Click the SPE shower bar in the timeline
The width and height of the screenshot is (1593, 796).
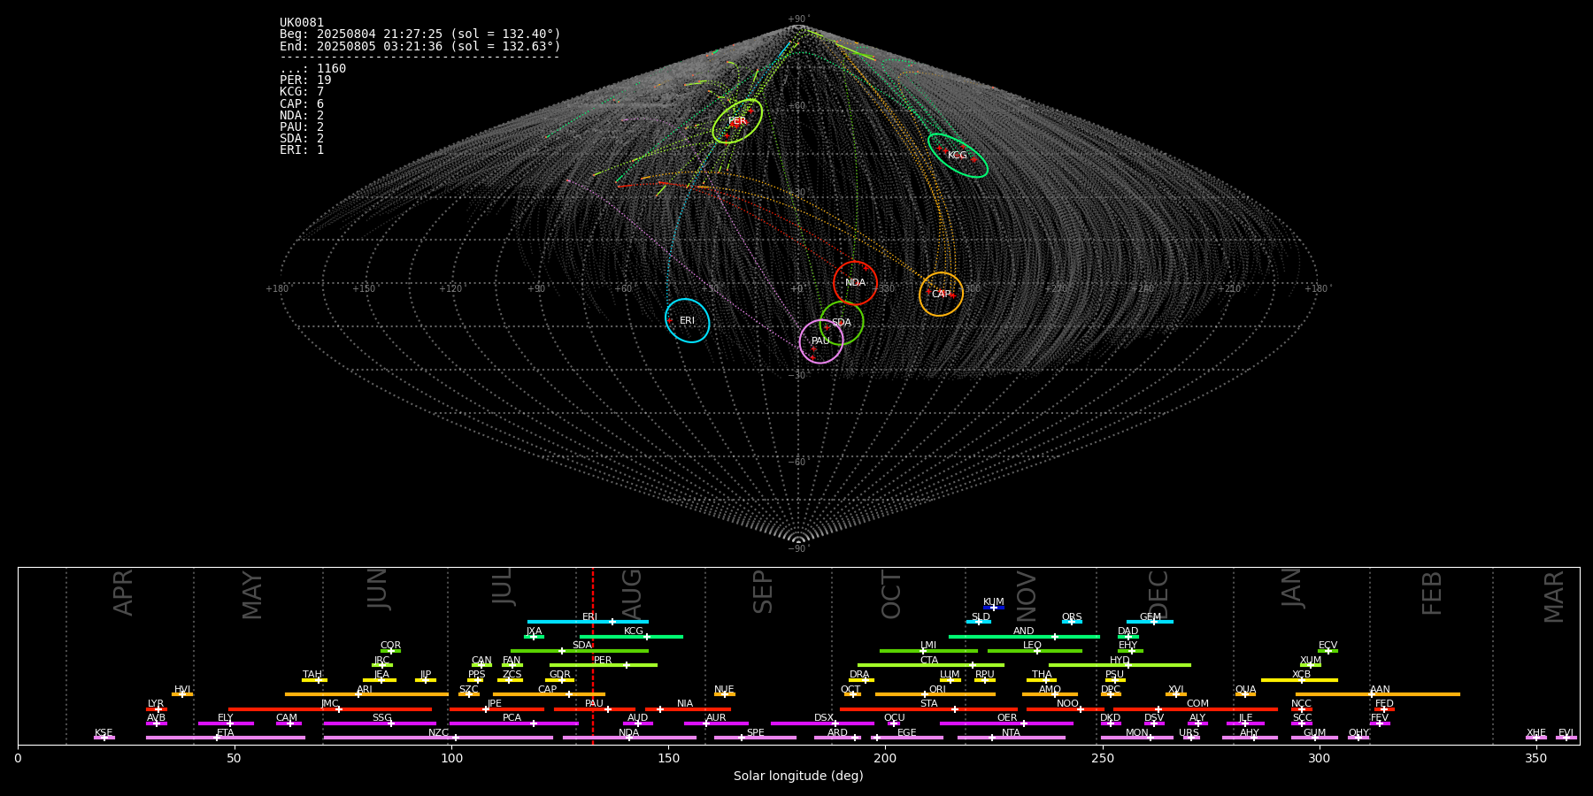[755, 738]
